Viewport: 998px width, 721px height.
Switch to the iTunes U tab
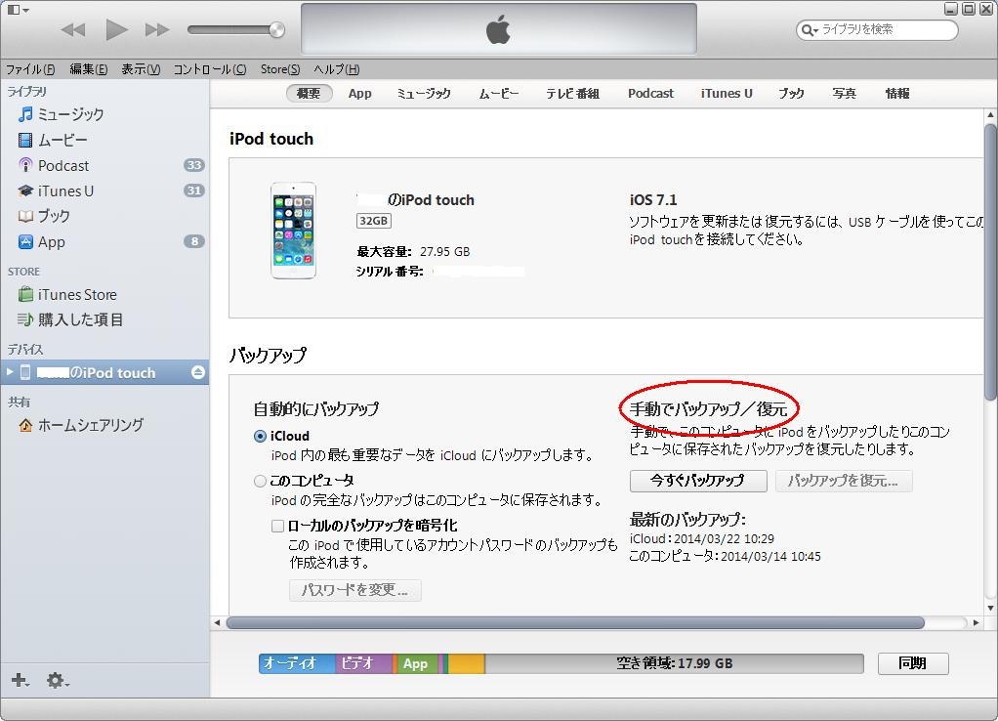click(x=727, y=93)
